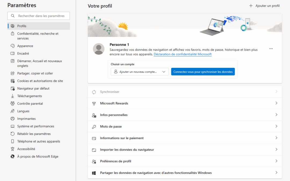290x181 pixels.
Task: Click the Mots de passe key icon
Action: point(94,127)
